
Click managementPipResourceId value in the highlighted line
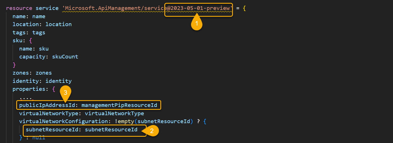click(x=119, y=106)
